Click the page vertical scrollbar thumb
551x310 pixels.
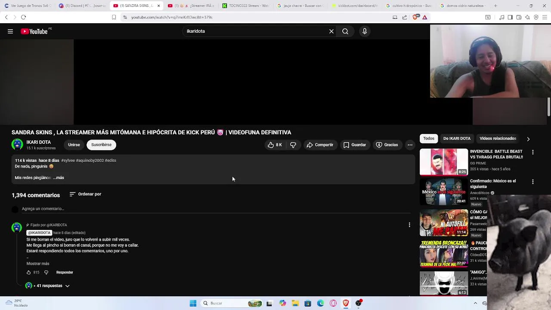549,107
